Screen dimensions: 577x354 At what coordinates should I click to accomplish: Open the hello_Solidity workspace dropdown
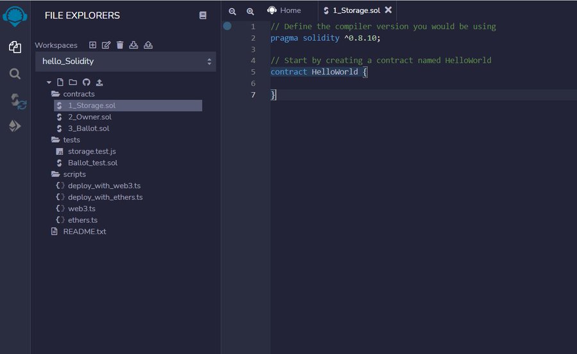[126, 61]
